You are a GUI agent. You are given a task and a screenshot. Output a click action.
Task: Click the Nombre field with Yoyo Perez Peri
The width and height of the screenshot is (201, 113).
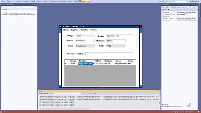pos(120,36)
